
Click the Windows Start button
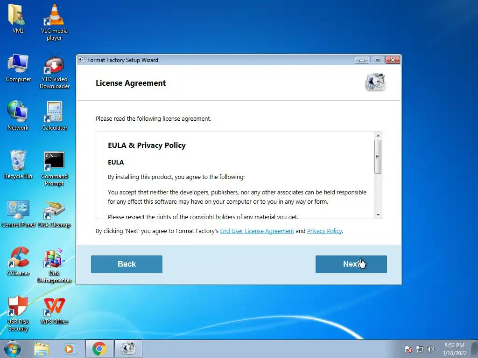coord(13,349)
